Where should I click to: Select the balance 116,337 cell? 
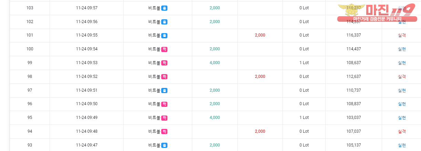(354, 35)
